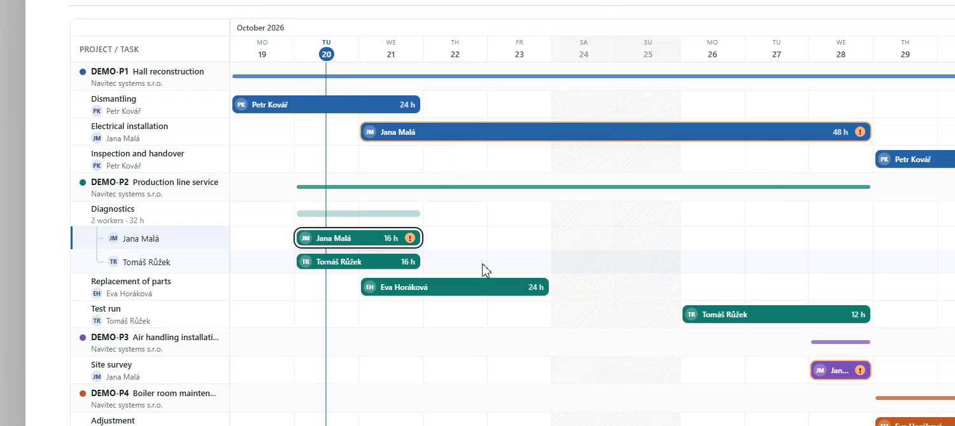
Task: Click the "PROJECT / TASK" column header
Action: coord(109,50)
